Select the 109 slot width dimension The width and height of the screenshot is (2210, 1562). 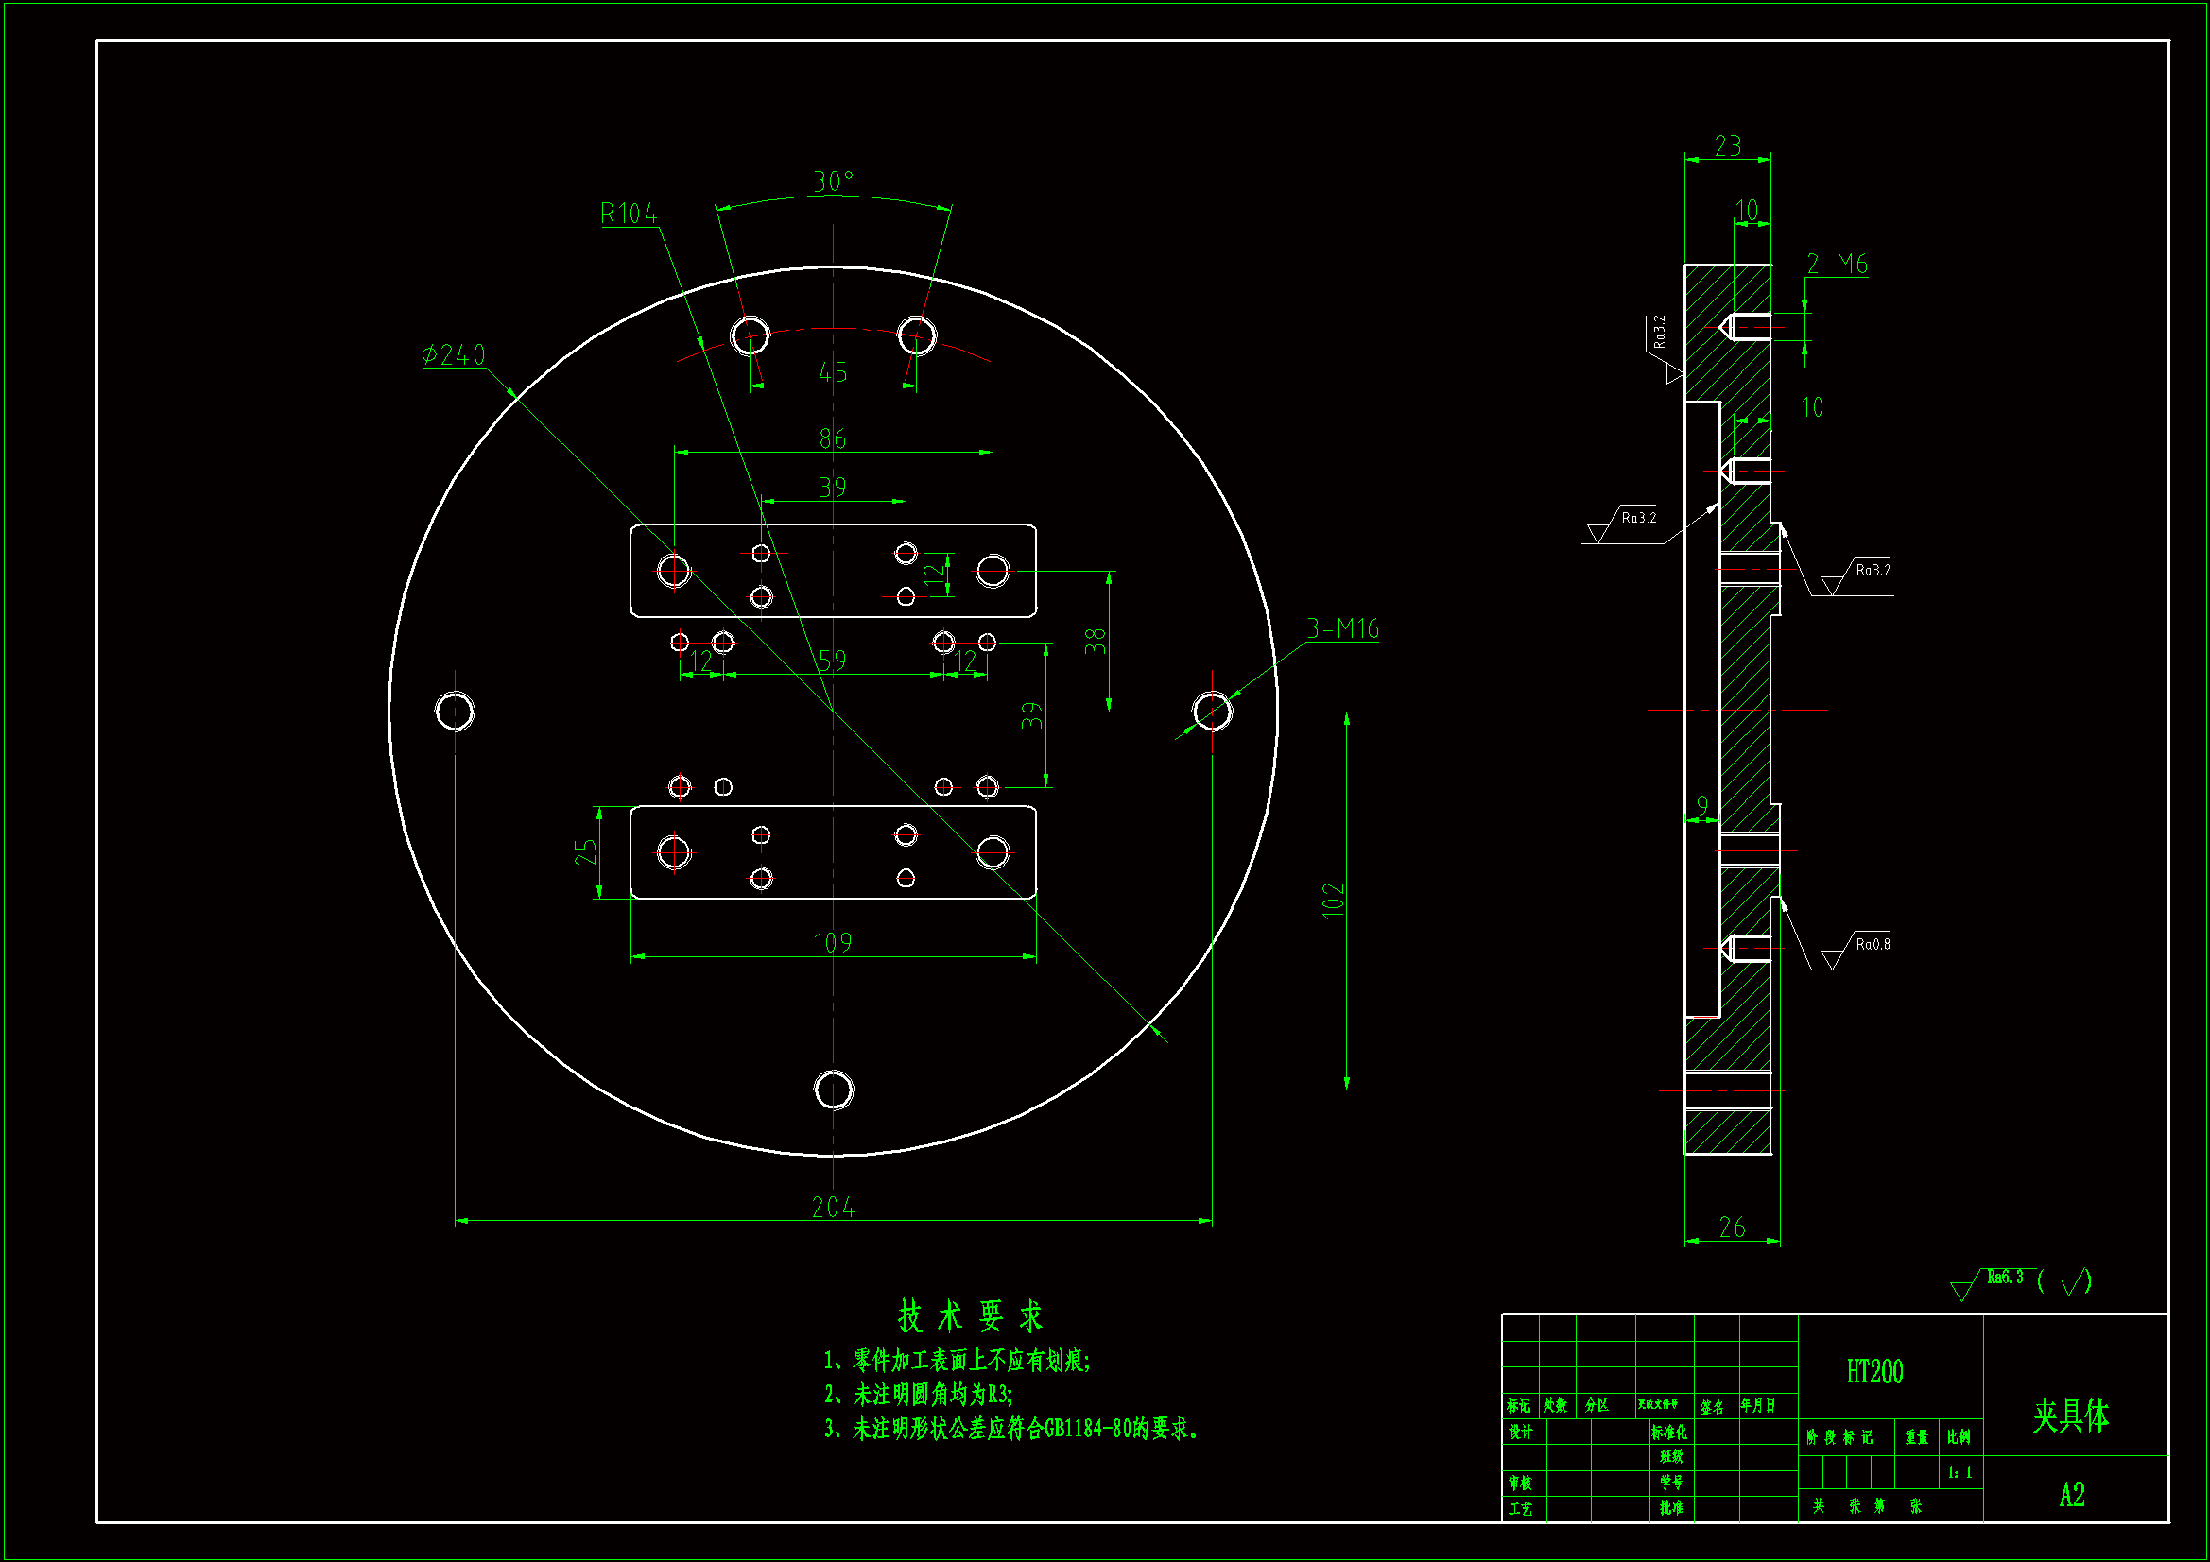pos(833,942)
